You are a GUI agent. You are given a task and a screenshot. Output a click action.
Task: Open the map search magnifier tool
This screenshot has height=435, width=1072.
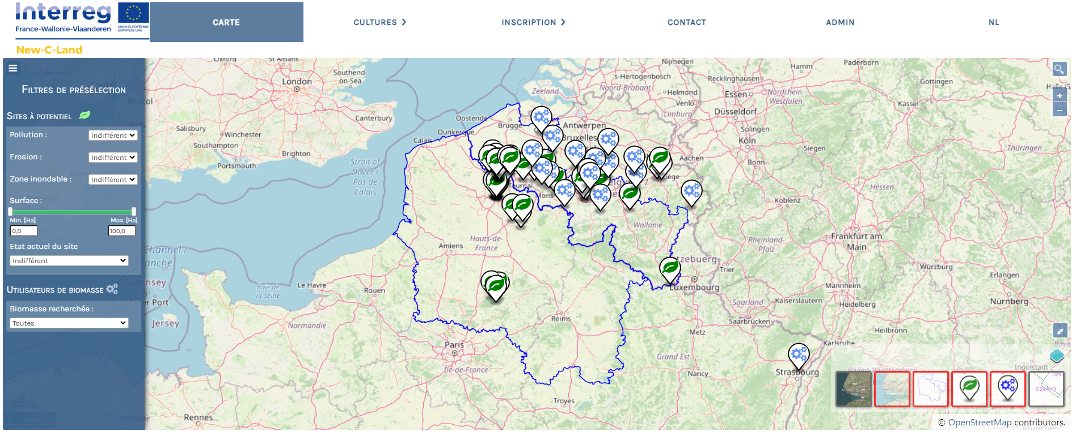coord(1059,69)
